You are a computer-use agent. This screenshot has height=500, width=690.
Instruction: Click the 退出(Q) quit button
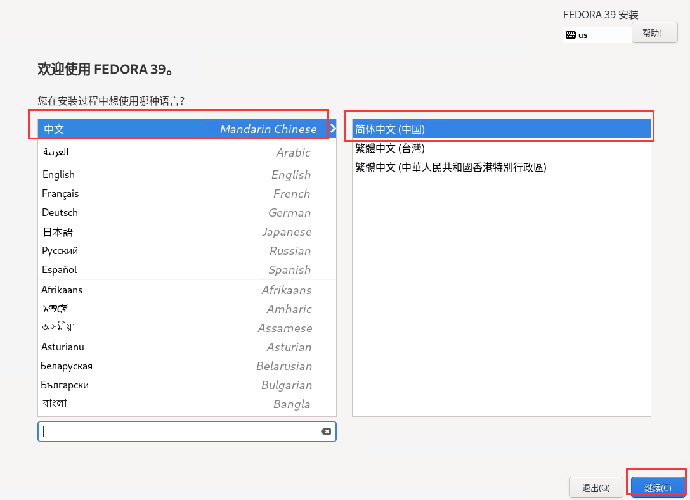point(596,487)
